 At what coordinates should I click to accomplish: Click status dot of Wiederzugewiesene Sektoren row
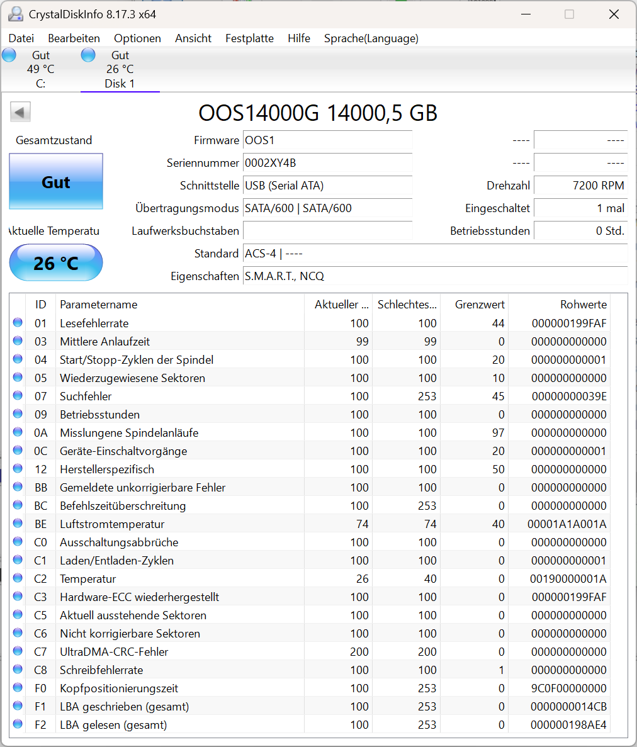[18, 378]
